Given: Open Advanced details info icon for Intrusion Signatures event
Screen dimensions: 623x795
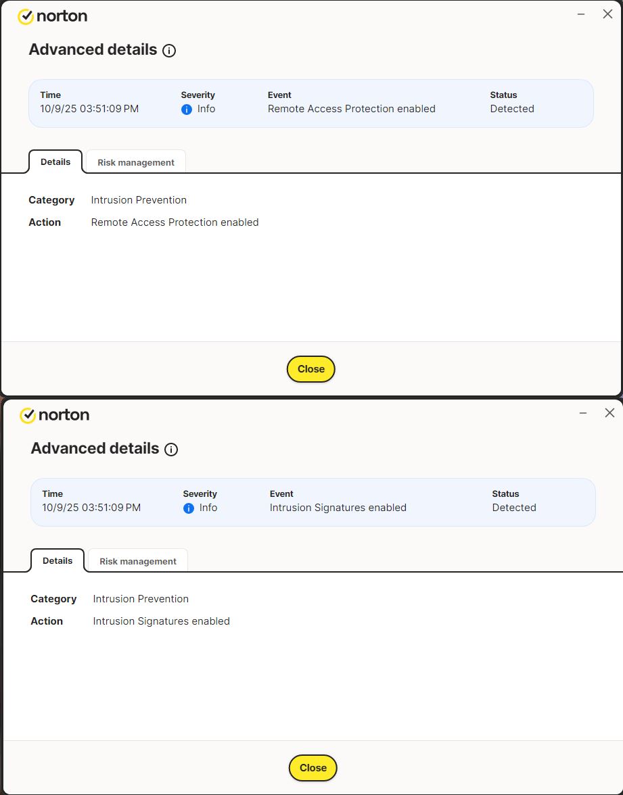Looking at the screenshot, I should (x=171, y=450).
